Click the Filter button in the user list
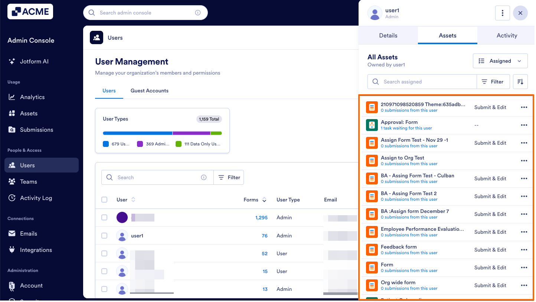Viewport: 536px width, 302px height. coord(229,177)
